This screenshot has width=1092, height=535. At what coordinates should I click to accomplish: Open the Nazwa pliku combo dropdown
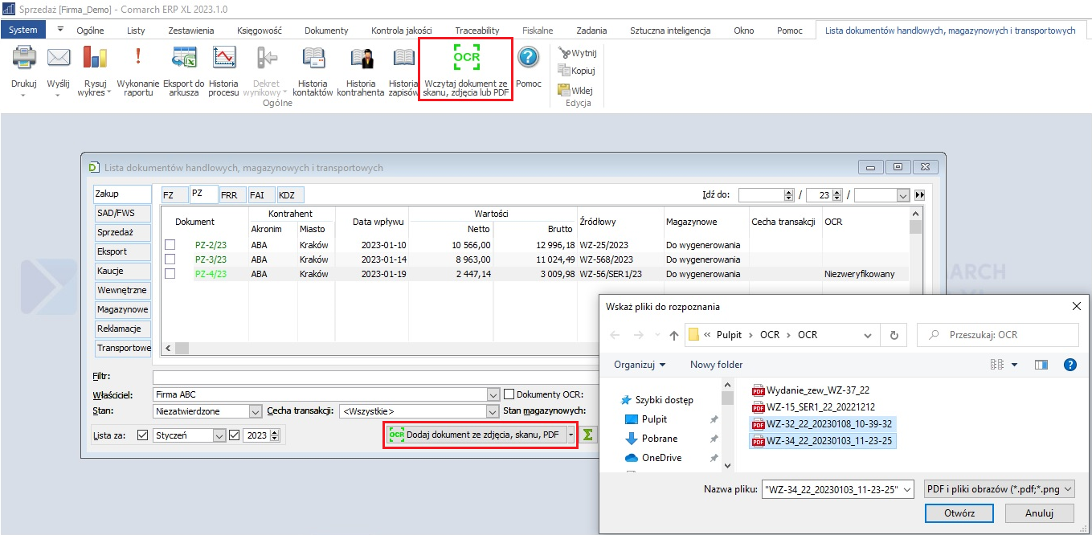pyautogui.click(x=908, y=488)
